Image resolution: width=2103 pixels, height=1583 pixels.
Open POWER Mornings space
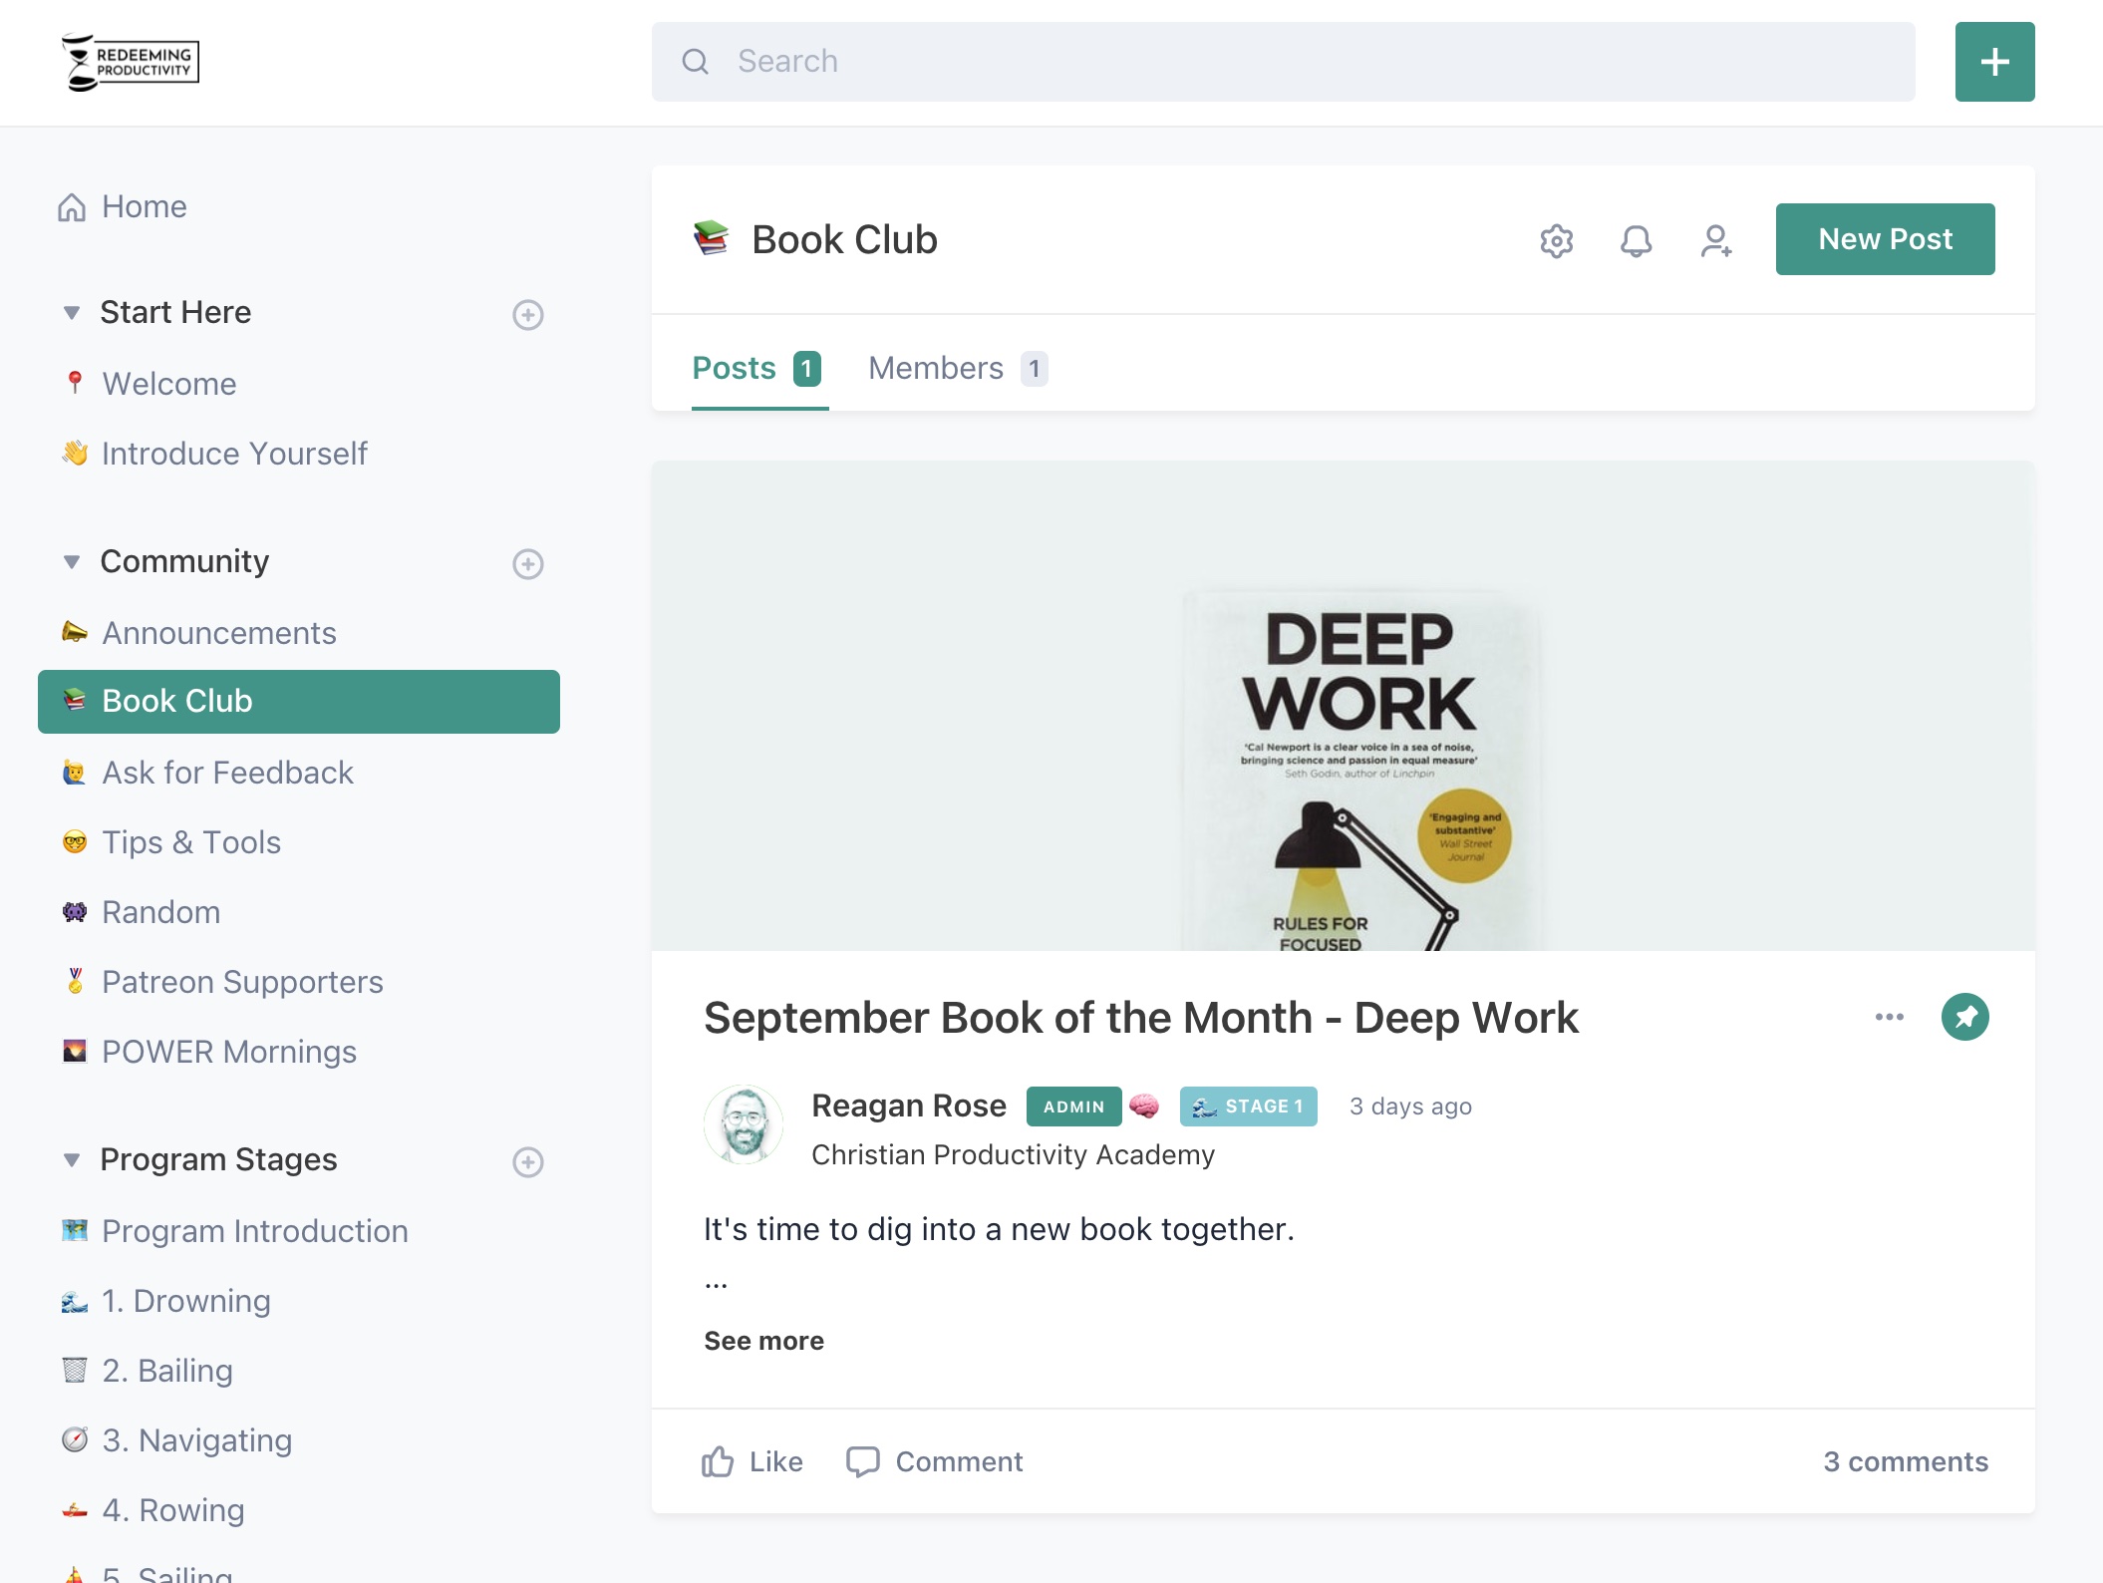(229, 1052)
